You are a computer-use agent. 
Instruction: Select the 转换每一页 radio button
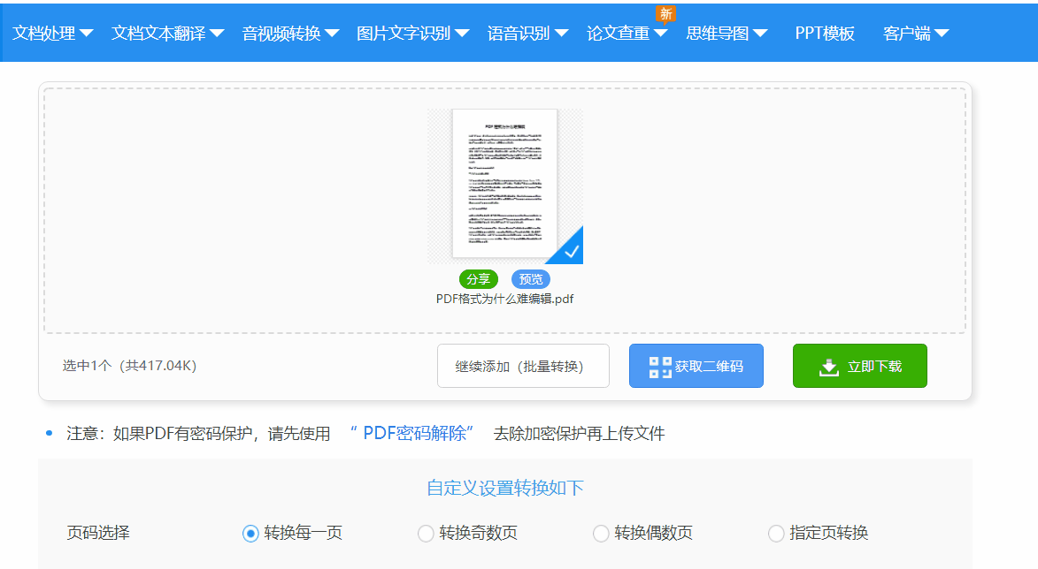[x=250, y=533]
